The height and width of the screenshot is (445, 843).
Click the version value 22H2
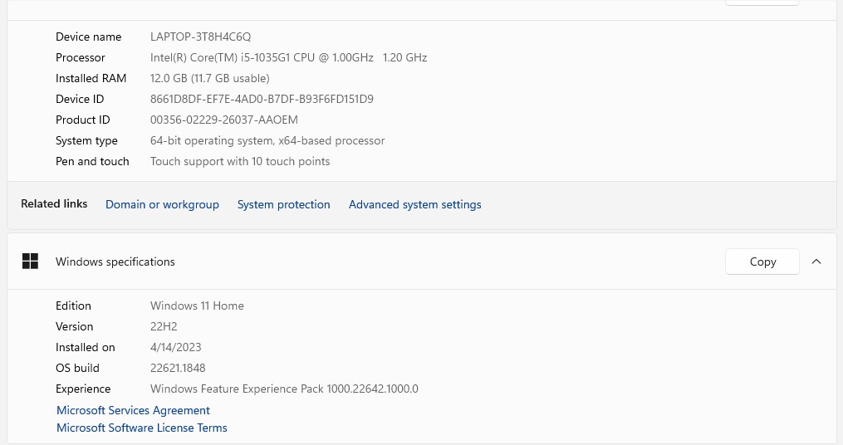tap(164, 326)
